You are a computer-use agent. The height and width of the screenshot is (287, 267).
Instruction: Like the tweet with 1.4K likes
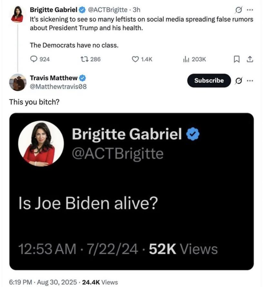[136, 59]
